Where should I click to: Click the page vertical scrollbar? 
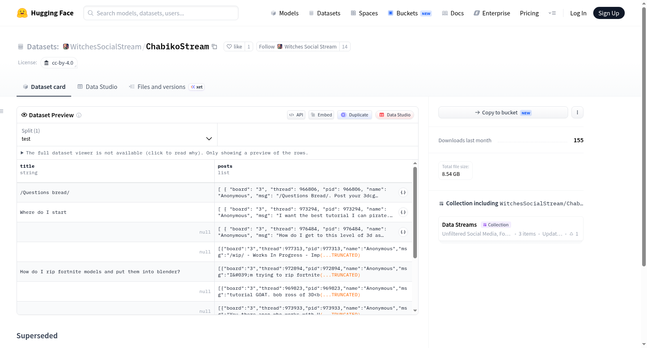(x=644, y=137)
